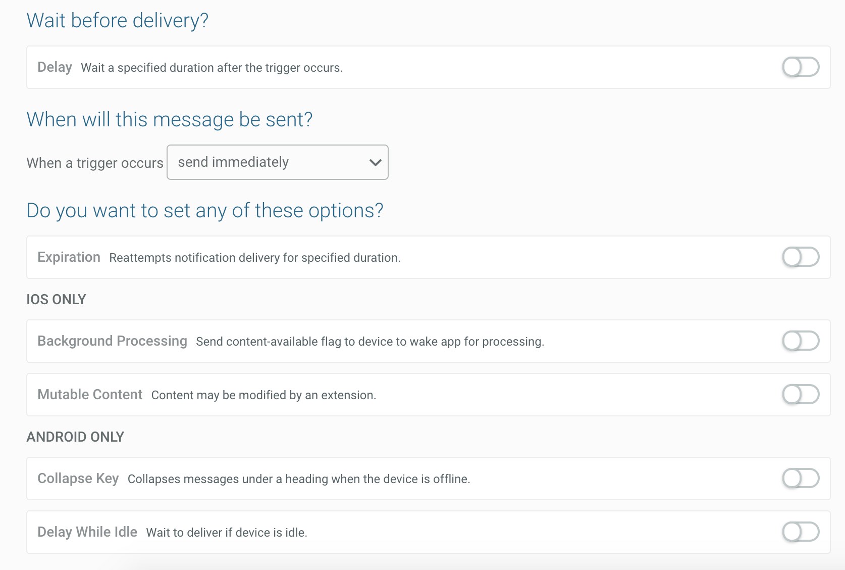Image resolution: width=845 pixels, height=570 pixels.
Task: Click the Delay While Idle label
Action: pos(87,532)
